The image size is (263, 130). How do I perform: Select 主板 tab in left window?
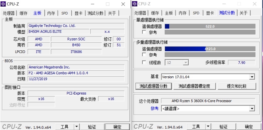tap(37, 13)
